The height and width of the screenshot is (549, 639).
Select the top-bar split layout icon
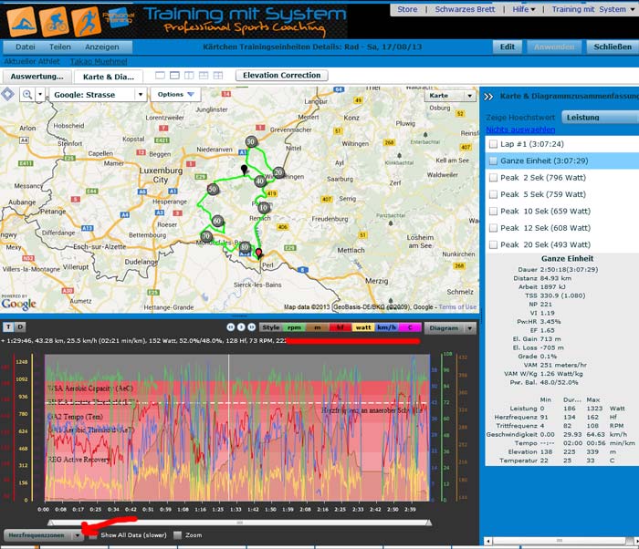(x=174, y=76)
